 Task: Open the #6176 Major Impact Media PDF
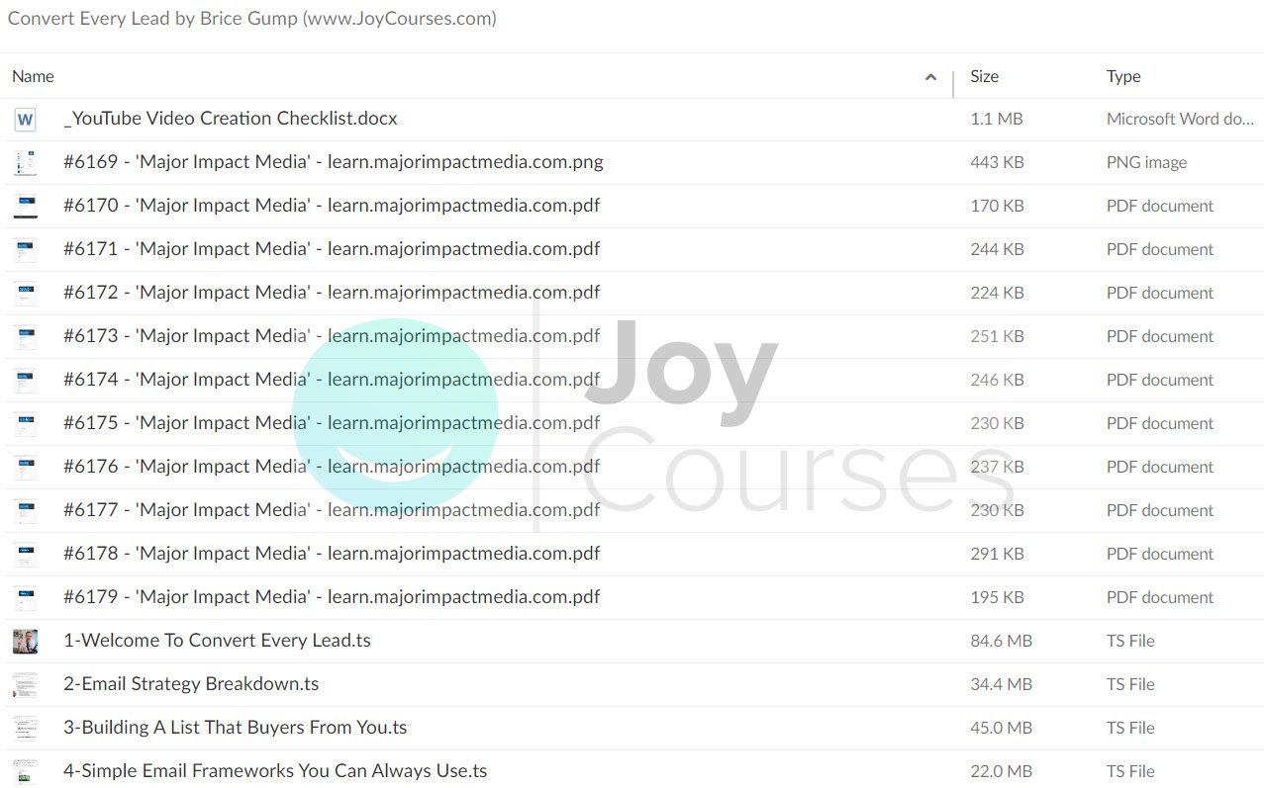click(x=332, y=467)
